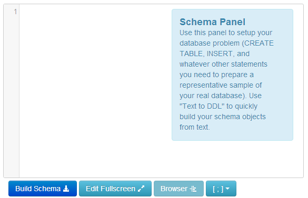The width and height of the screenshot is (308, 198).
Task: Click the caret arrow on the terminator button
Action: click(x=227, y=189)
